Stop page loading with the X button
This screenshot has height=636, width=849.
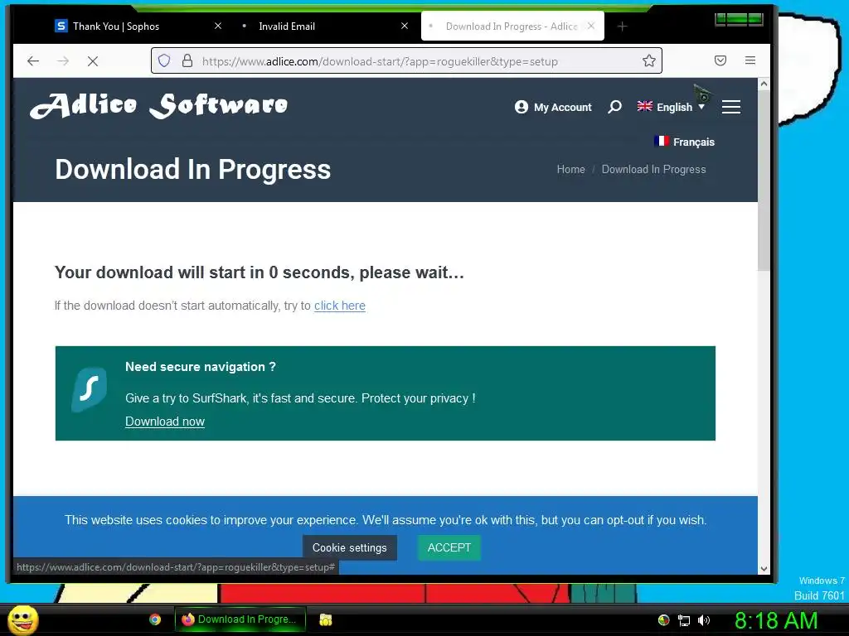(93, 61)
